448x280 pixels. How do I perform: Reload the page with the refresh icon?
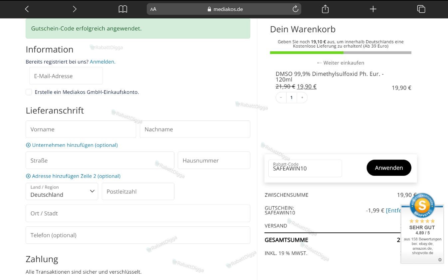click(x=295, y=9)
